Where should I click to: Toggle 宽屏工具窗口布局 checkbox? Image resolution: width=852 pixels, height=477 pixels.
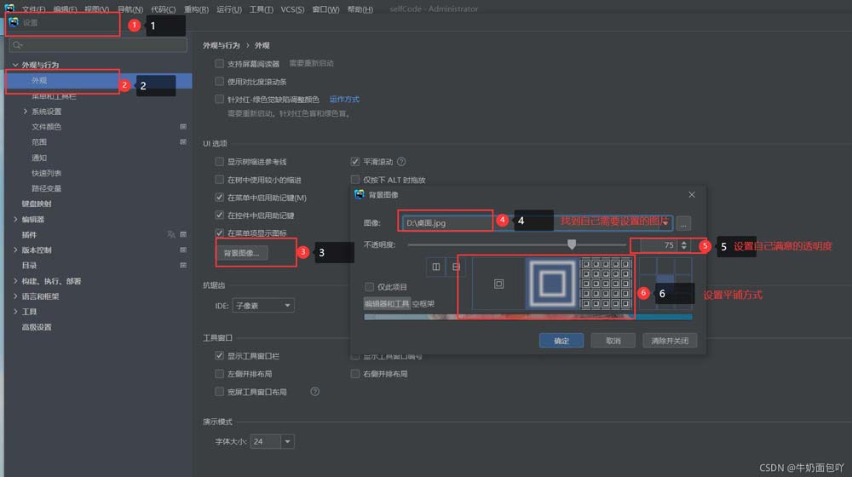[x=220, y=392]
